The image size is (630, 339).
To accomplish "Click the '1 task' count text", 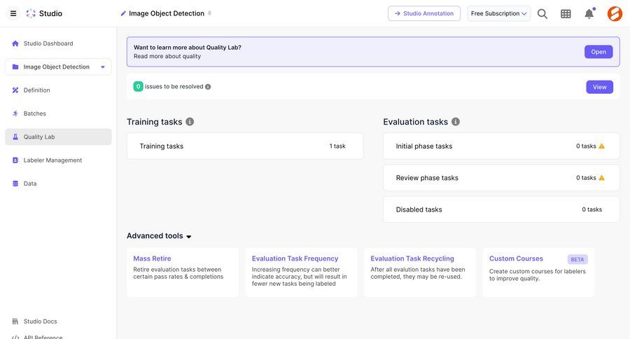I will tap(337, 146).
